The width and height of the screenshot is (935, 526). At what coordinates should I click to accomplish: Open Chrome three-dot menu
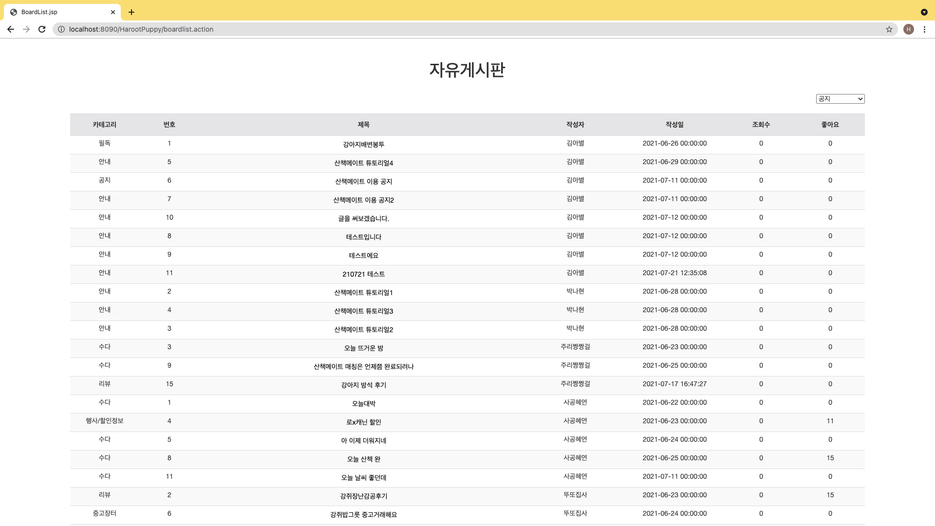click(x=924, y=29)
